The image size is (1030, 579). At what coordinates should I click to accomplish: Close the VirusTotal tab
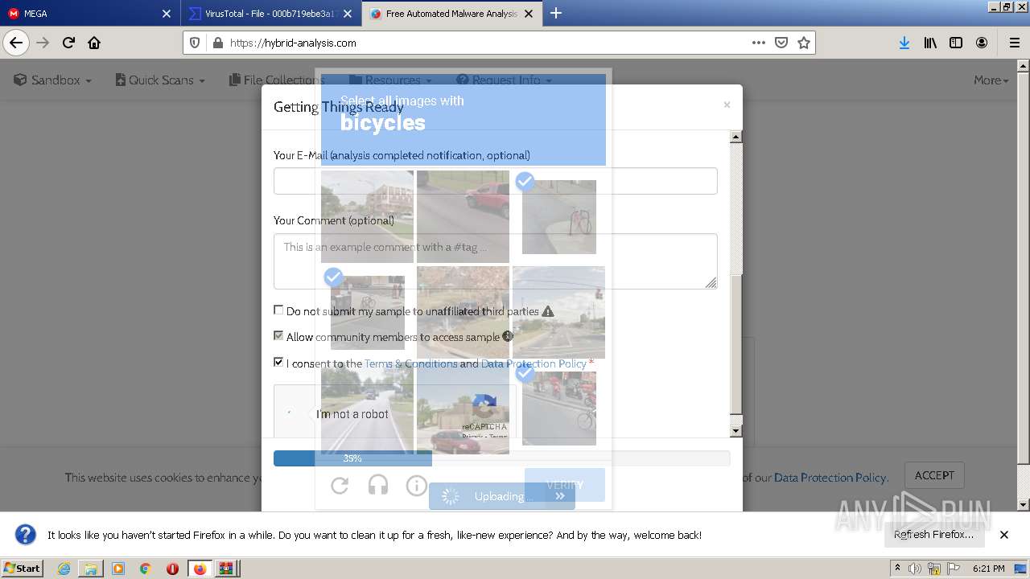(x=348, y=14)
